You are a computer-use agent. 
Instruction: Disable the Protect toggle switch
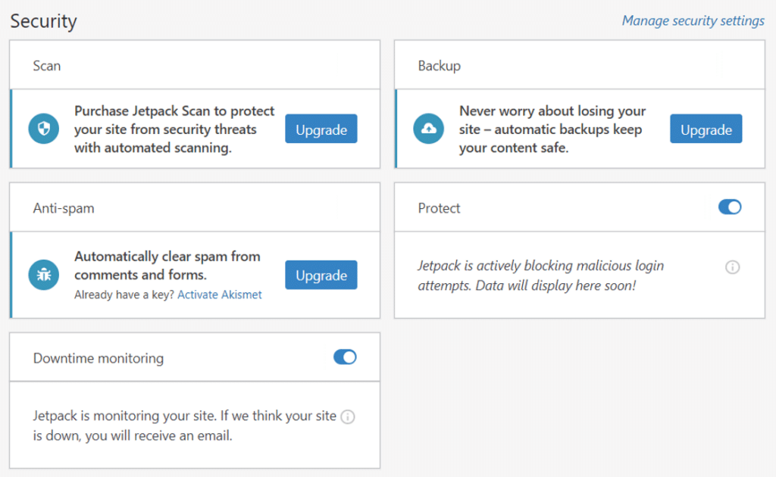(730, 207)
